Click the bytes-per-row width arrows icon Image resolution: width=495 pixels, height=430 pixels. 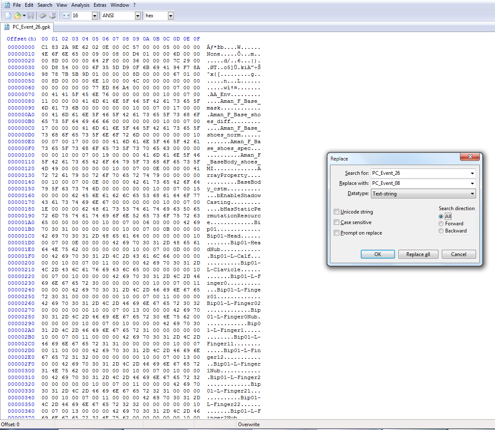click(66, 16)
